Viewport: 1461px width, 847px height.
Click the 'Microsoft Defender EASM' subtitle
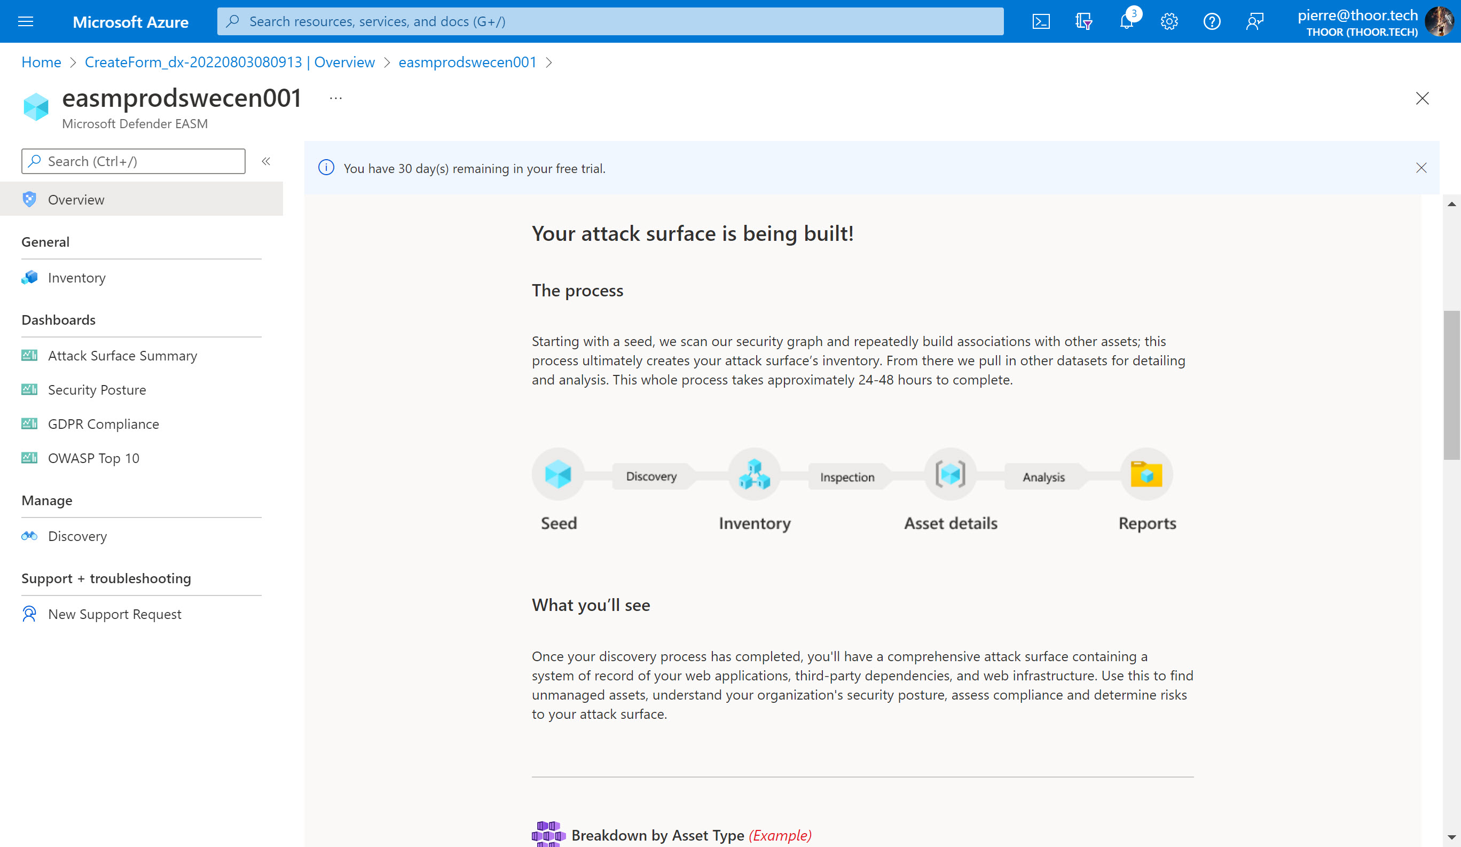(x=135, y=123)
